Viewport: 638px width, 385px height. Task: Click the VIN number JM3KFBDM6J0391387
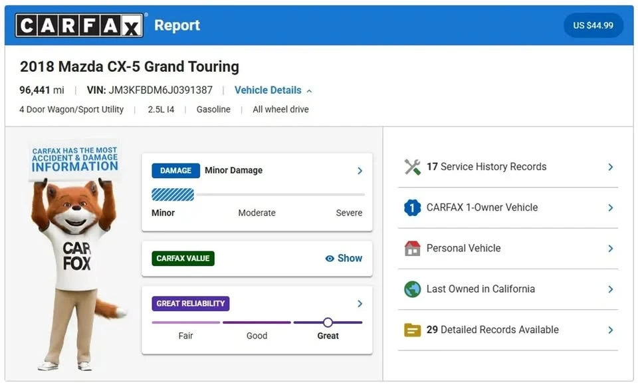click(160, 90)
